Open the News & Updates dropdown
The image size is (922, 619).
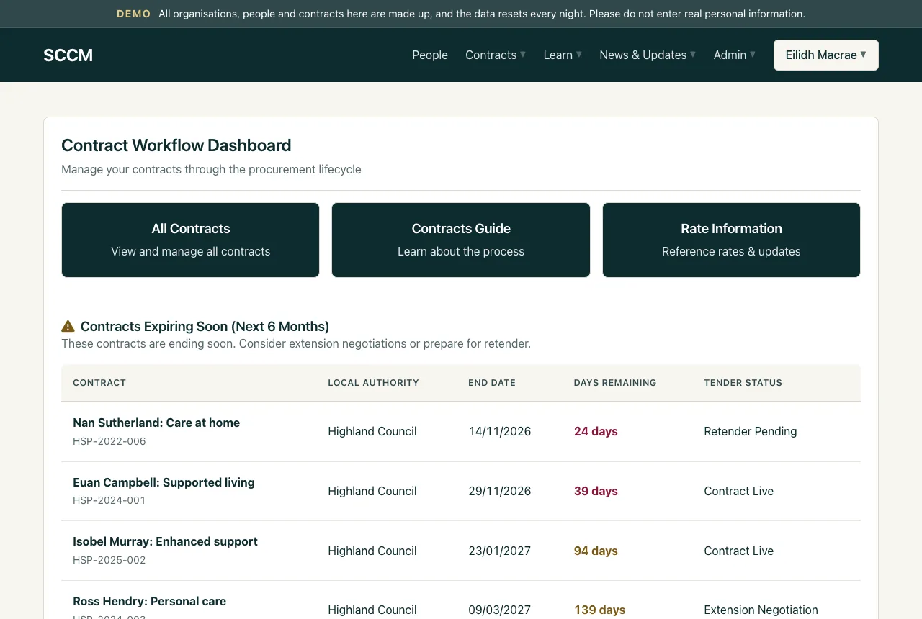pyautogui.click(x=648, y=55)
